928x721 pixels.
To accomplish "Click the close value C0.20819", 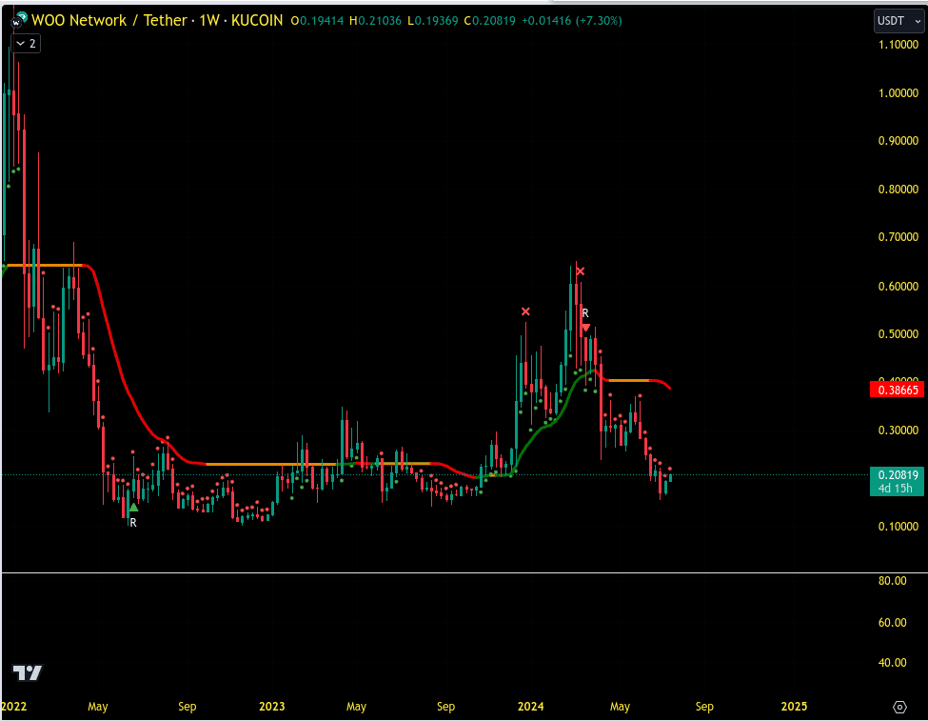I will (489, 21).
